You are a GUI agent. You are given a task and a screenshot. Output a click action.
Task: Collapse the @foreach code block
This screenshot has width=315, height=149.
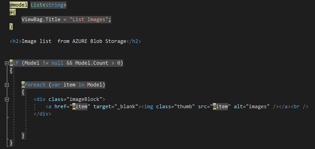tap(7, 85)
